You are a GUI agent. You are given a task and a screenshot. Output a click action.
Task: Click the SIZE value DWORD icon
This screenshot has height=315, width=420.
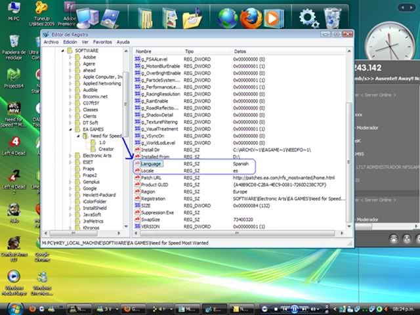[x=137, y=205]
